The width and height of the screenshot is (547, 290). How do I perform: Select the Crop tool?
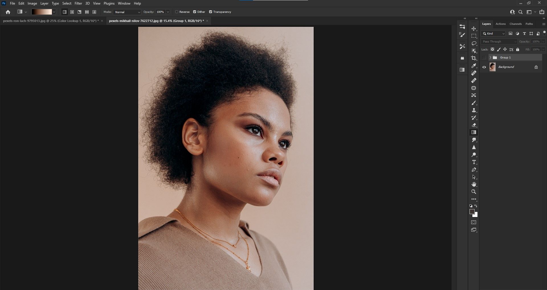474,58
